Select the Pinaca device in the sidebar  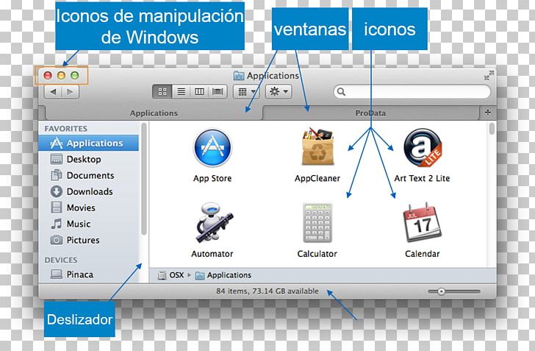point(89,274)
